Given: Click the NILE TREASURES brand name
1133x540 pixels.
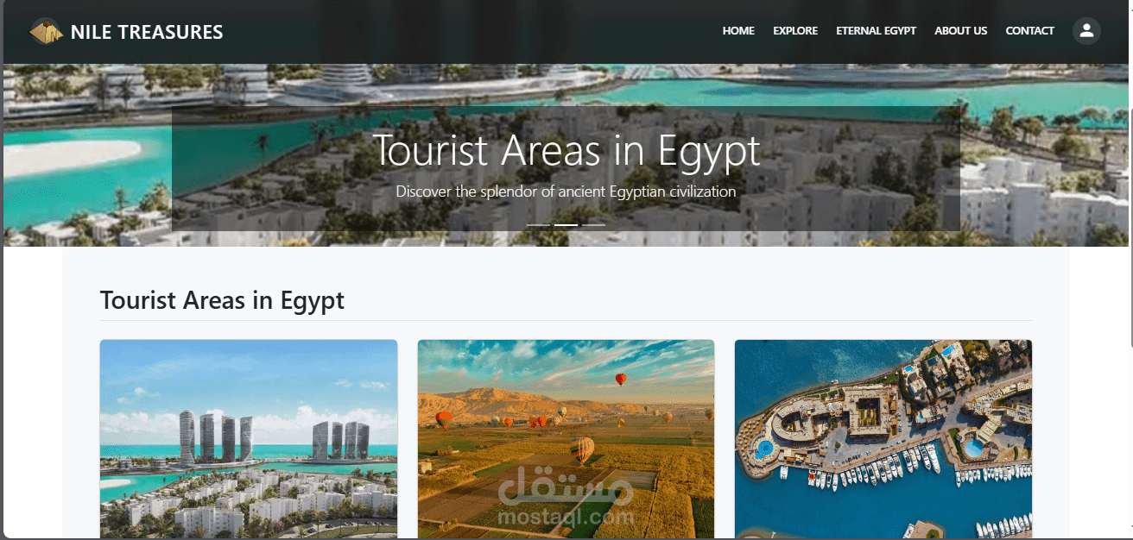Looking at the screenshot, I should click(x=147, y=32).
